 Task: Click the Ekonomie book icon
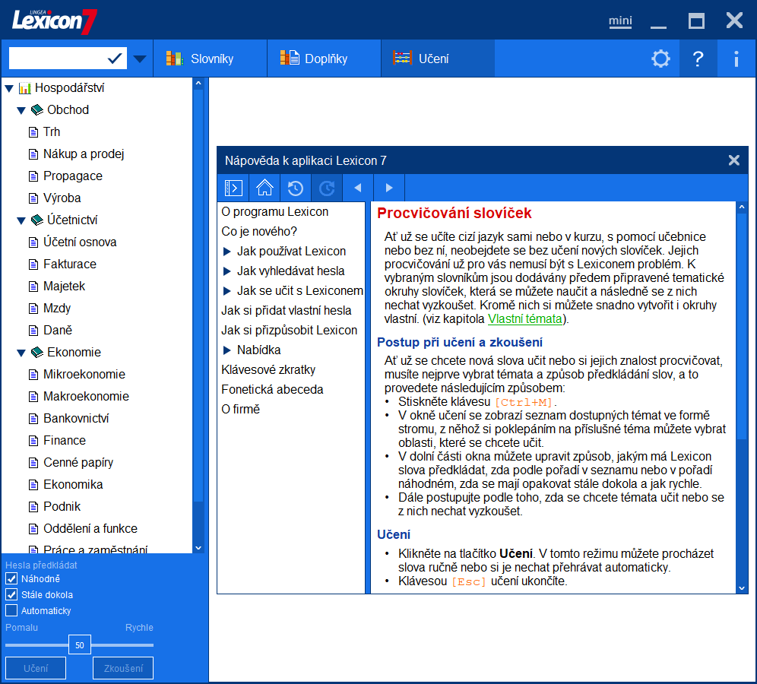pyautogui.click(x=37, y=353)
